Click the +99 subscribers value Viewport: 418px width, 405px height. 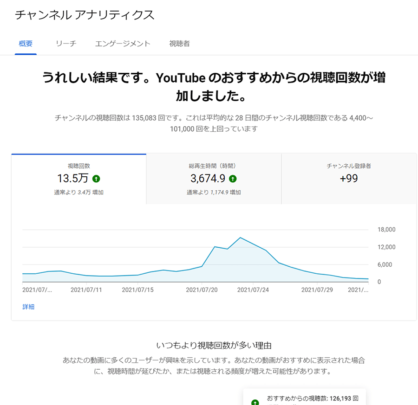coord(349,179)
